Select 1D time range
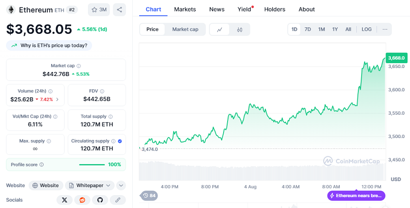The height and width of the screenshot is (208, 410). (x=294, y=29)
